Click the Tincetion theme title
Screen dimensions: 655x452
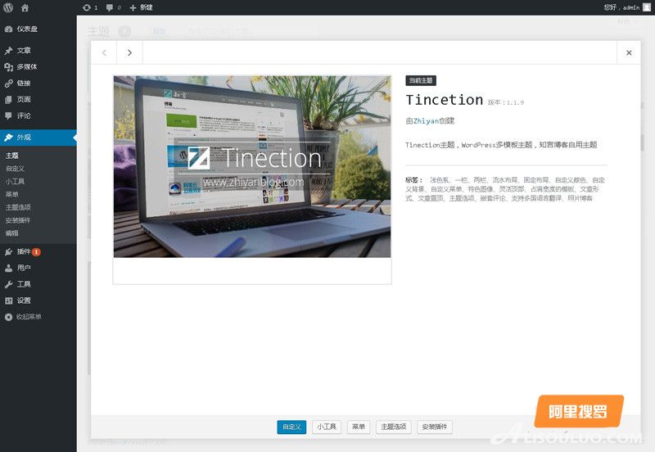point(445,100)
